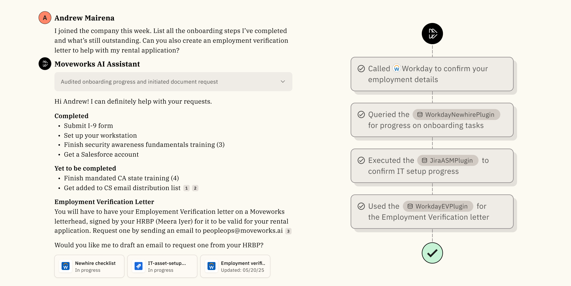Image resolution: width=571 pixels, height=286 pixels.
Task: Click Workday icon on Newhire checklist card
Action: [66, 266]
